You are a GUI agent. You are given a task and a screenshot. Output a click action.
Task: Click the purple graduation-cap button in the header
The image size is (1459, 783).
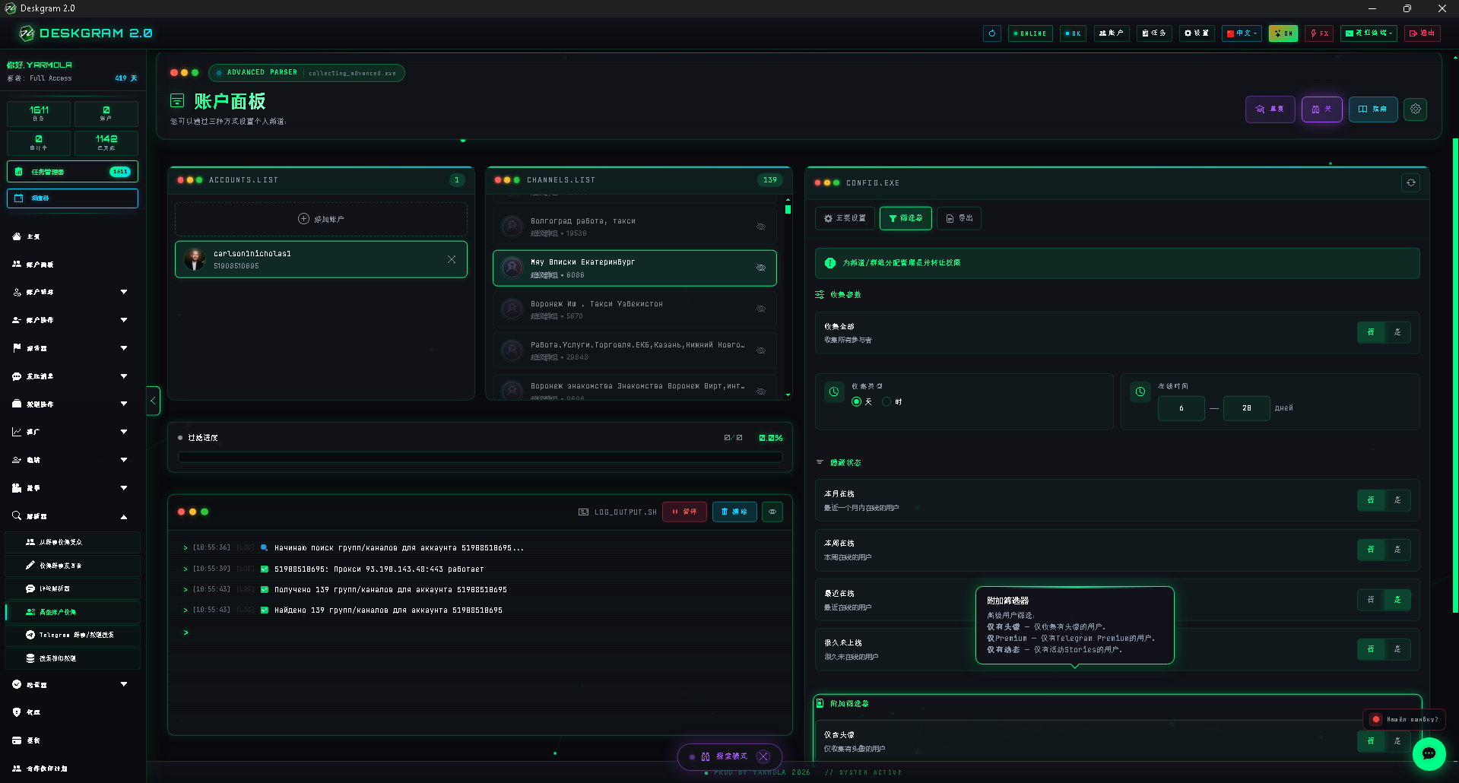click(1270, 109)
